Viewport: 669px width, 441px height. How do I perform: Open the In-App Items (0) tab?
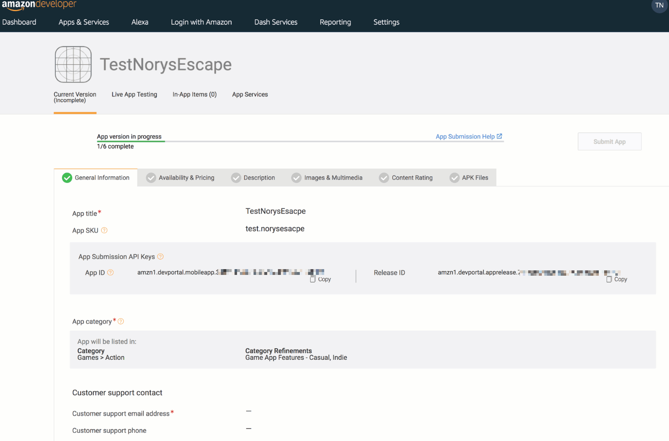(x=195, y=94)
